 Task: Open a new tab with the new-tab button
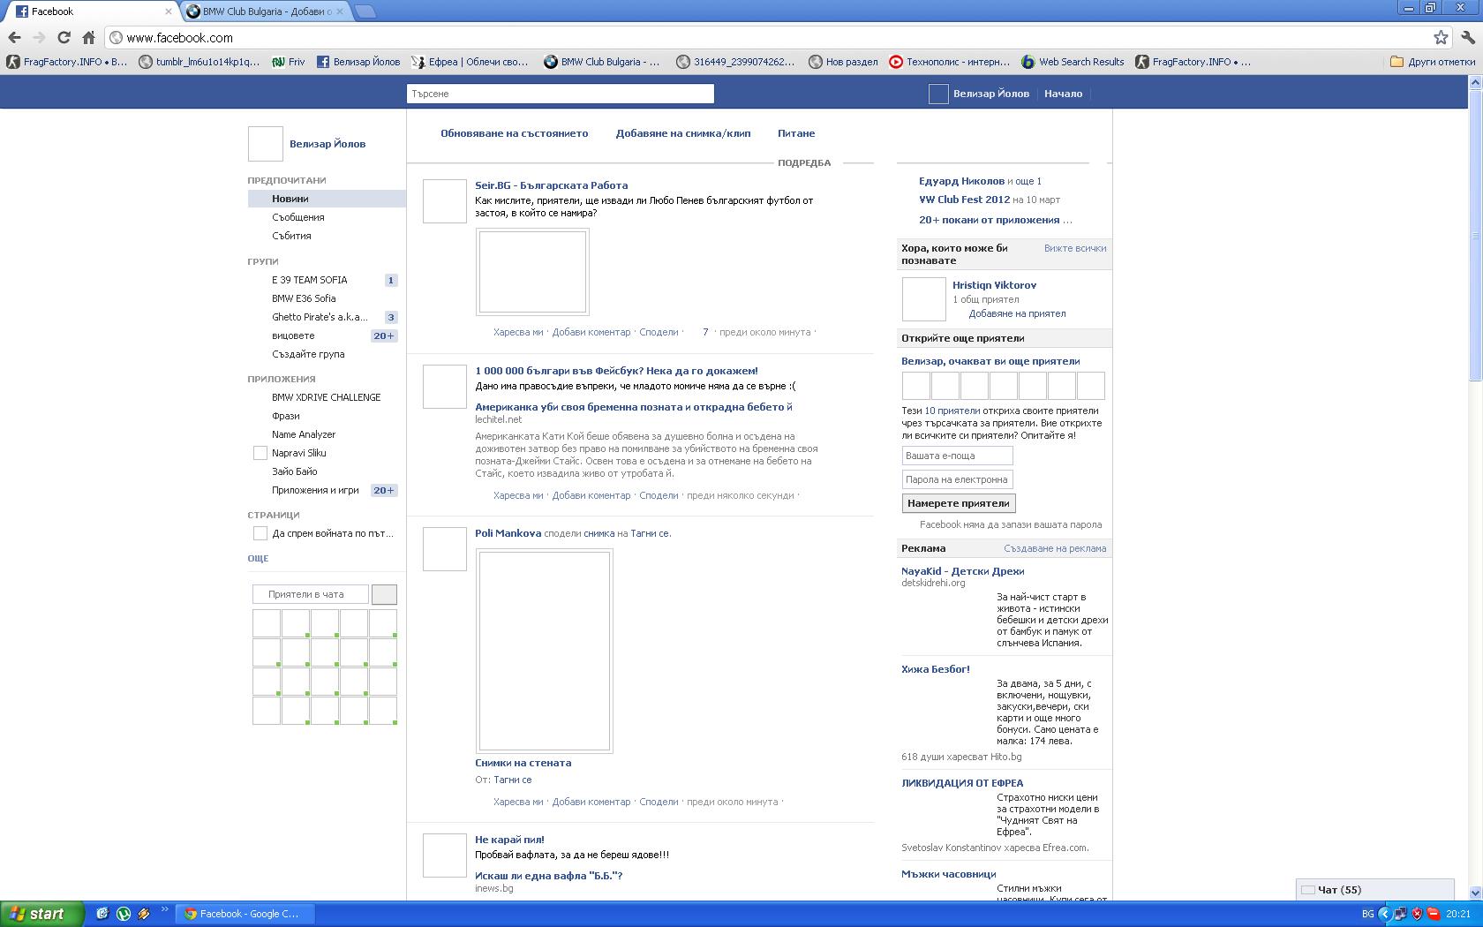[x=365, y=11]
